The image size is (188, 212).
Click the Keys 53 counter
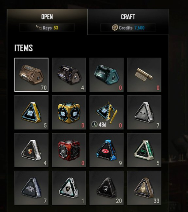[47, 27]
